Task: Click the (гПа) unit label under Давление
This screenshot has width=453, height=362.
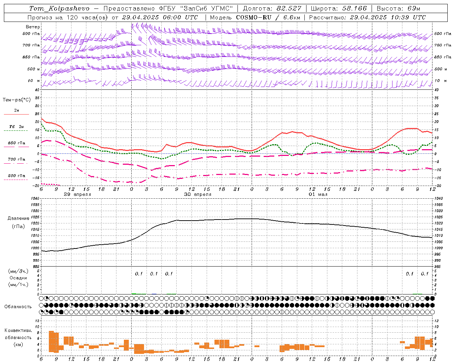Action: pyautogui.click(x=18, y=227)
